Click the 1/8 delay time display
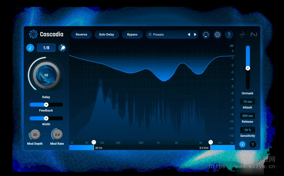The width and height of the screenshot is (284, 176). 46,48
